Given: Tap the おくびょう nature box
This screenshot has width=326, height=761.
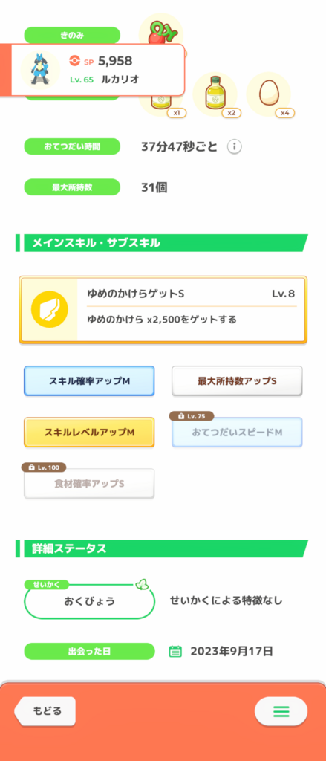Looking at the screenshot, I should click(89, 601).
